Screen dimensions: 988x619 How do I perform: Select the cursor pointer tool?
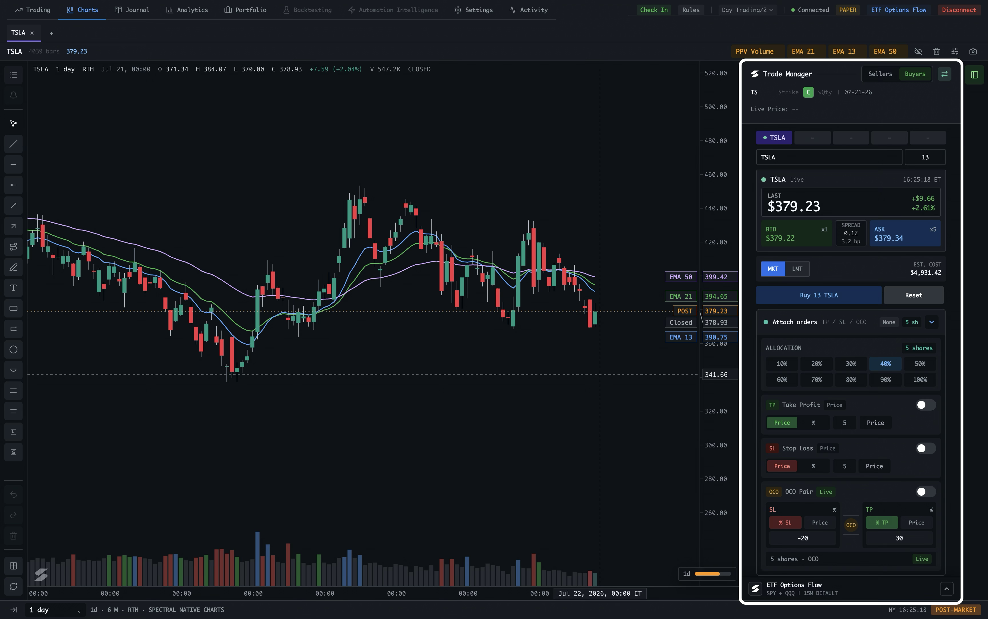coord(13,124)
